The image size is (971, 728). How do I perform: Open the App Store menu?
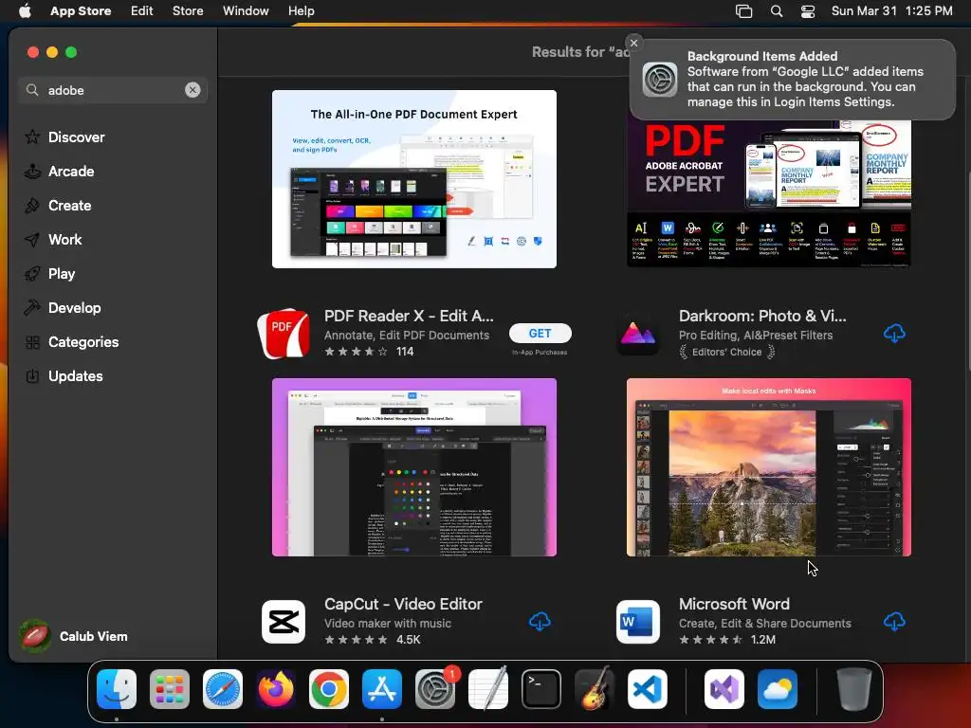point(81,11)
